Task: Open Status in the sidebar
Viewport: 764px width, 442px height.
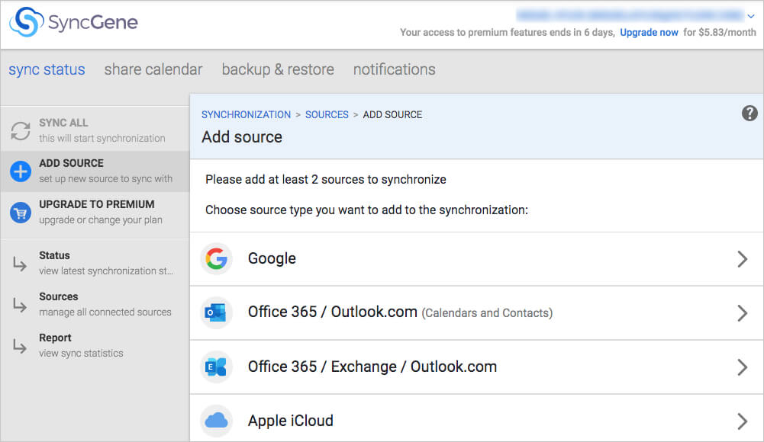Action: point(95,263)
